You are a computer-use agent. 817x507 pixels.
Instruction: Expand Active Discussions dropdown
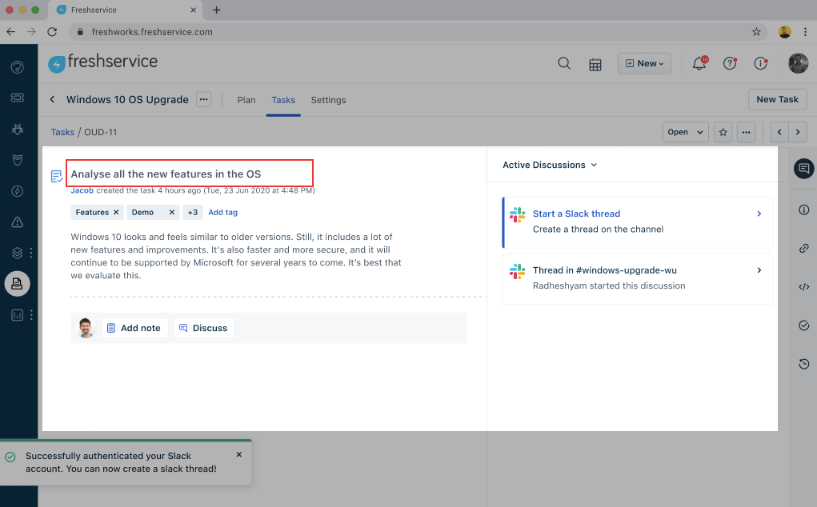pyautogui.click(x=549, y=165)
